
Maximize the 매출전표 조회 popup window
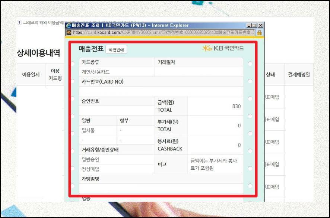(x=255, y=25)
